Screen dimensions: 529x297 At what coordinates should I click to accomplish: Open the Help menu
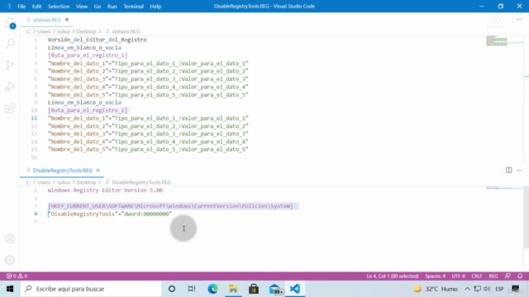point(155,7)
